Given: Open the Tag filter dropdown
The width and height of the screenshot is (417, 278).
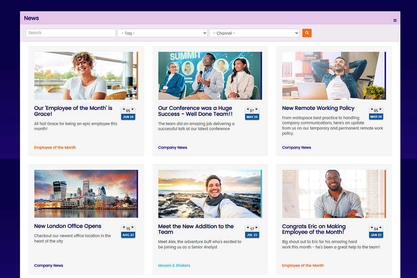Looking at the screenshot, I should [x=163, y=33].
